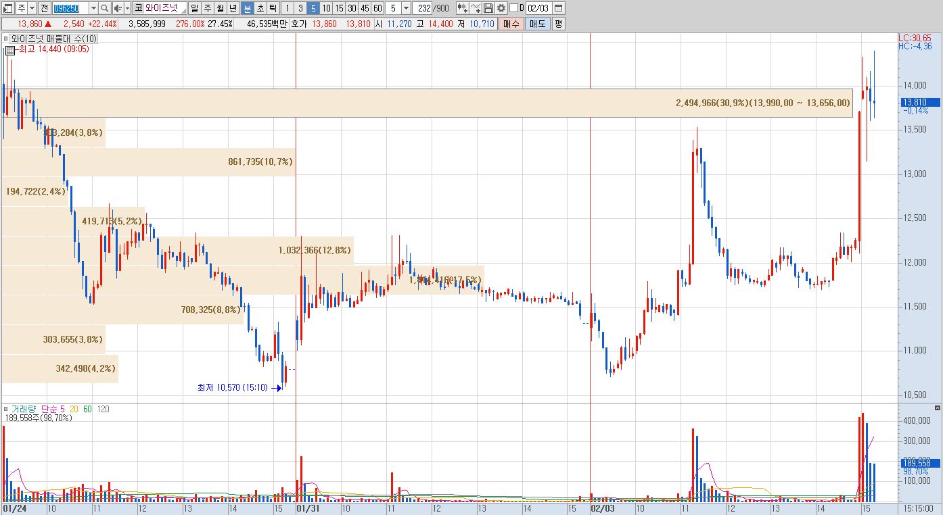Click the speaker sound icon
Screen dimensions: 943x515
pos(117,8)
